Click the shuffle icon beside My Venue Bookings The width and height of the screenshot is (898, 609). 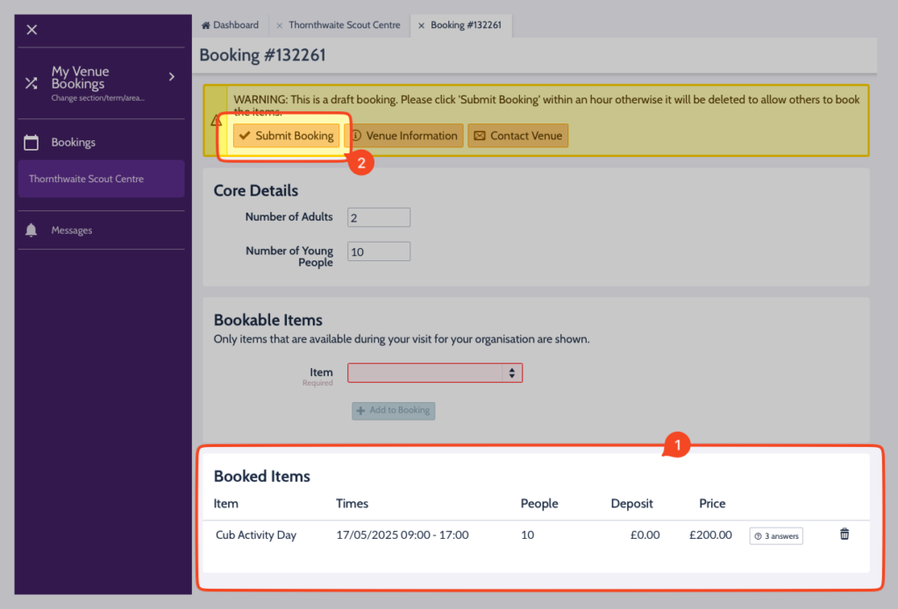pos(32,83)
